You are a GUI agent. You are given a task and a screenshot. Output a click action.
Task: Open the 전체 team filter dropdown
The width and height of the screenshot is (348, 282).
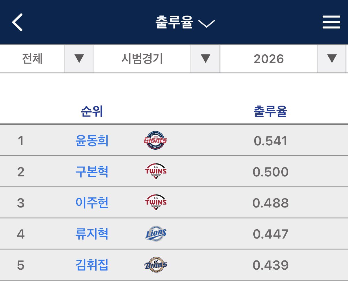[78, 59]
